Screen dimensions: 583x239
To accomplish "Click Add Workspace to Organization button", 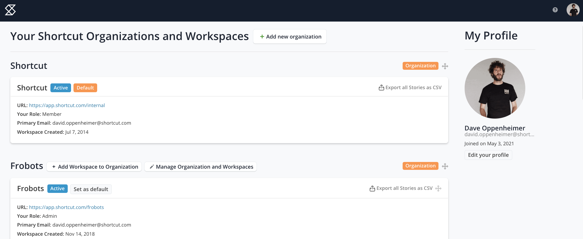I will click(x=94, y=167).
